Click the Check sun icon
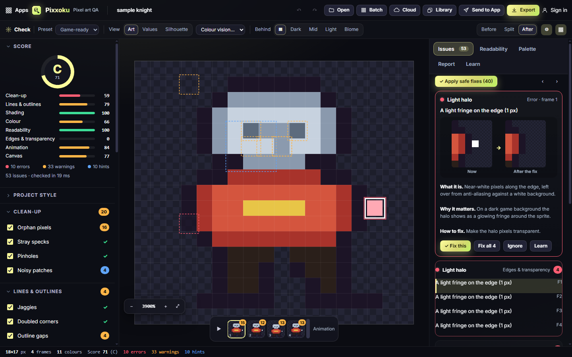The image size is (572, 357). coord(9,30)
